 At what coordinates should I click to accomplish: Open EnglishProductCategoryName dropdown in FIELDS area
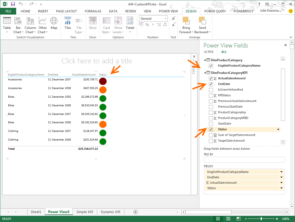[x=282, y=172]
